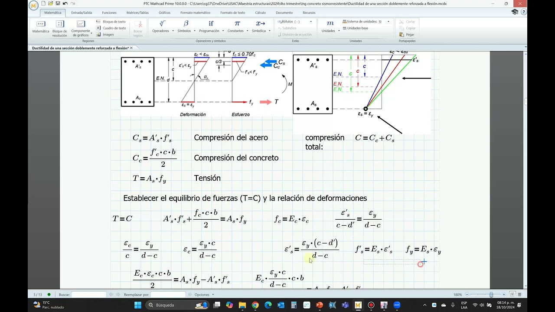Switch to draft view mode icon
The height and width of the screenshot is (312, 555).
pyautogui.click(x=519, y=295)
